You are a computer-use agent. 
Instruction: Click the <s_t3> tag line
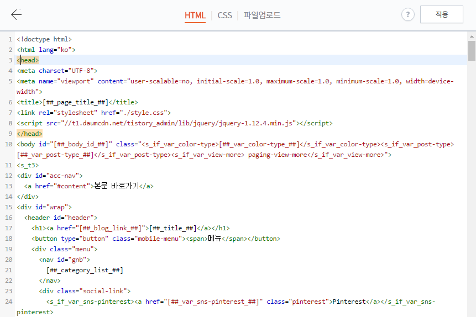(28, 165)
